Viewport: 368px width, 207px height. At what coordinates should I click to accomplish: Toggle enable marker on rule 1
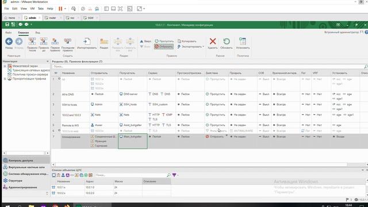tap(59, 79)
